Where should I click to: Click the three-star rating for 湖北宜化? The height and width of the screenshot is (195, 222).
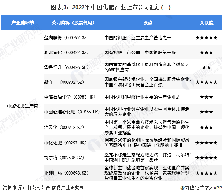pos(206,53)
